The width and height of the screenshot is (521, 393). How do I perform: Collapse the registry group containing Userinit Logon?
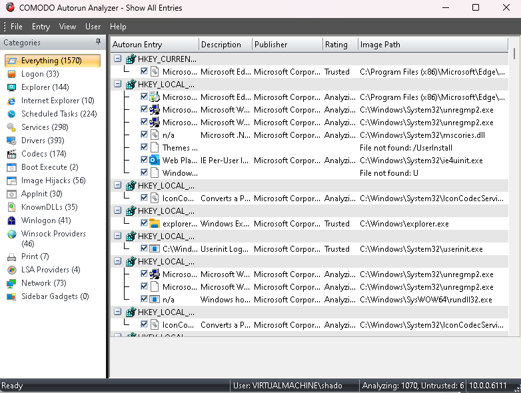117,236
